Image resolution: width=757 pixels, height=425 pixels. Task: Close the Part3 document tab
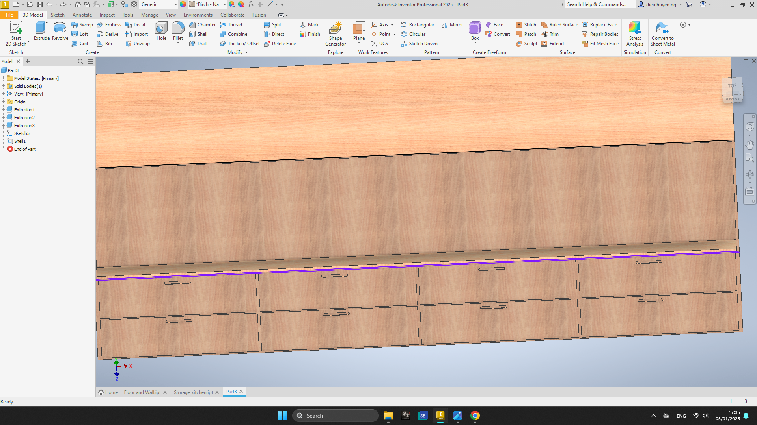pos(241,392)
